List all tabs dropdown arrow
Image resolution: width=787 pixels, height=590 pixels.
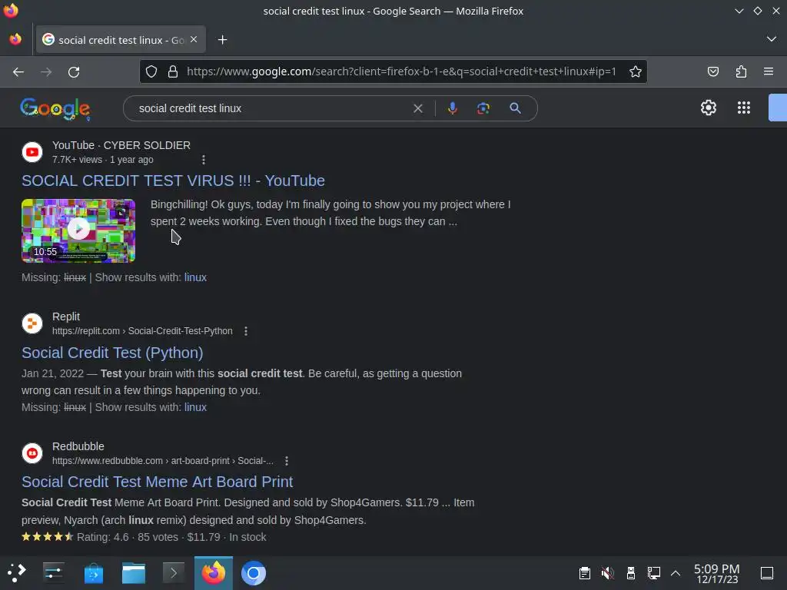pyautogui.click(x=772, y=39)
